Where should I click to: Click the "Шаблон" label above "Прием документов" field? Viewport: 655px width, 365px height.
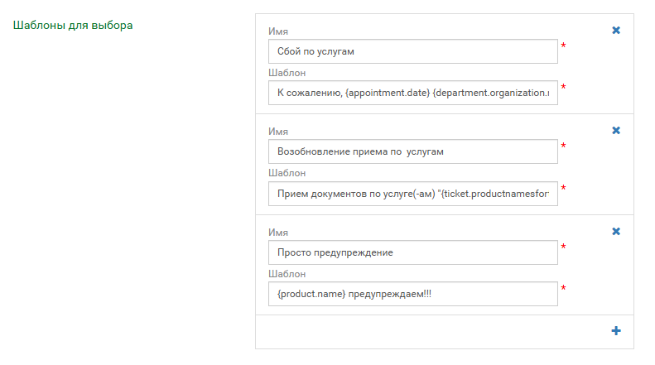(x=287, y=173)
